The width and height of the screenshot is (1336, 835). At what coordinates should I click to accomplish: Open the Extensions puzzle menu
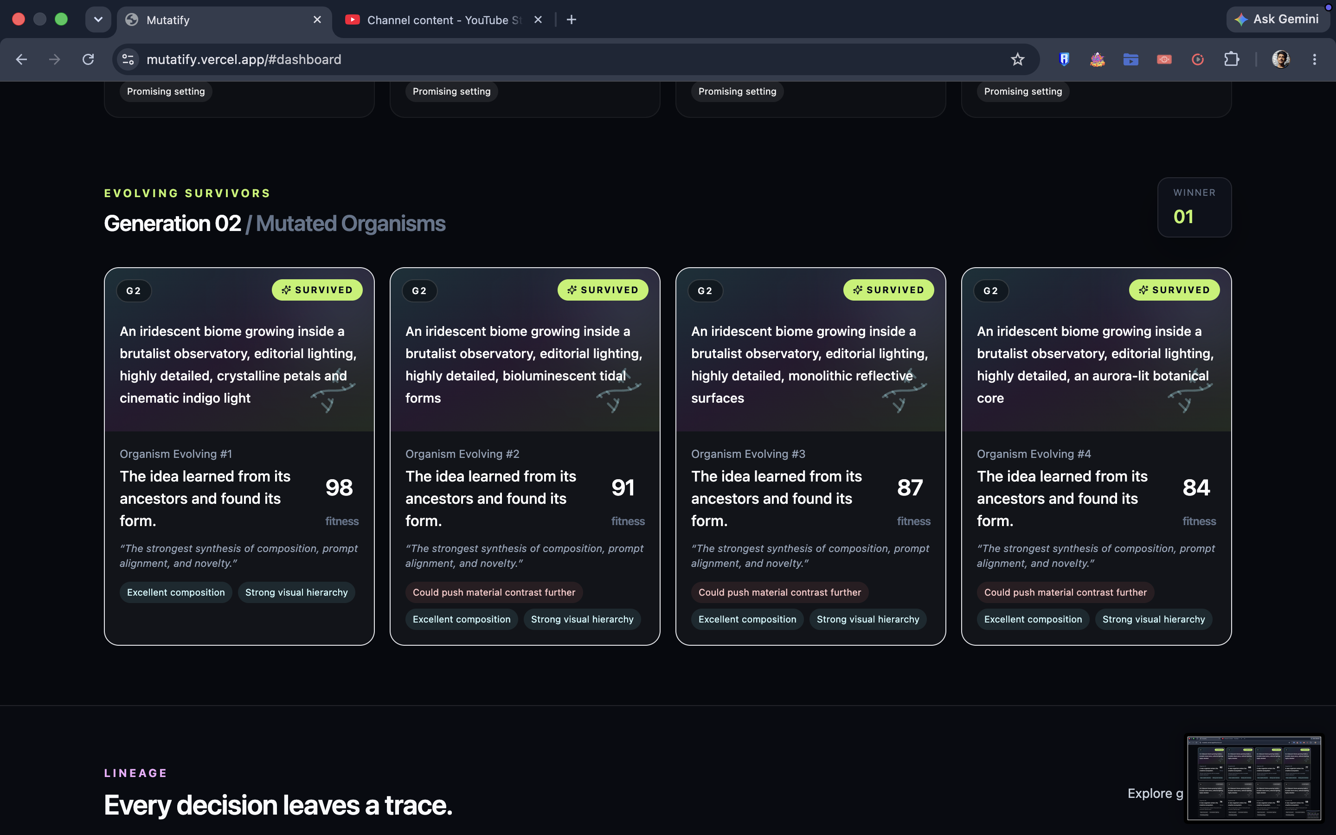tap(1232, 60)
